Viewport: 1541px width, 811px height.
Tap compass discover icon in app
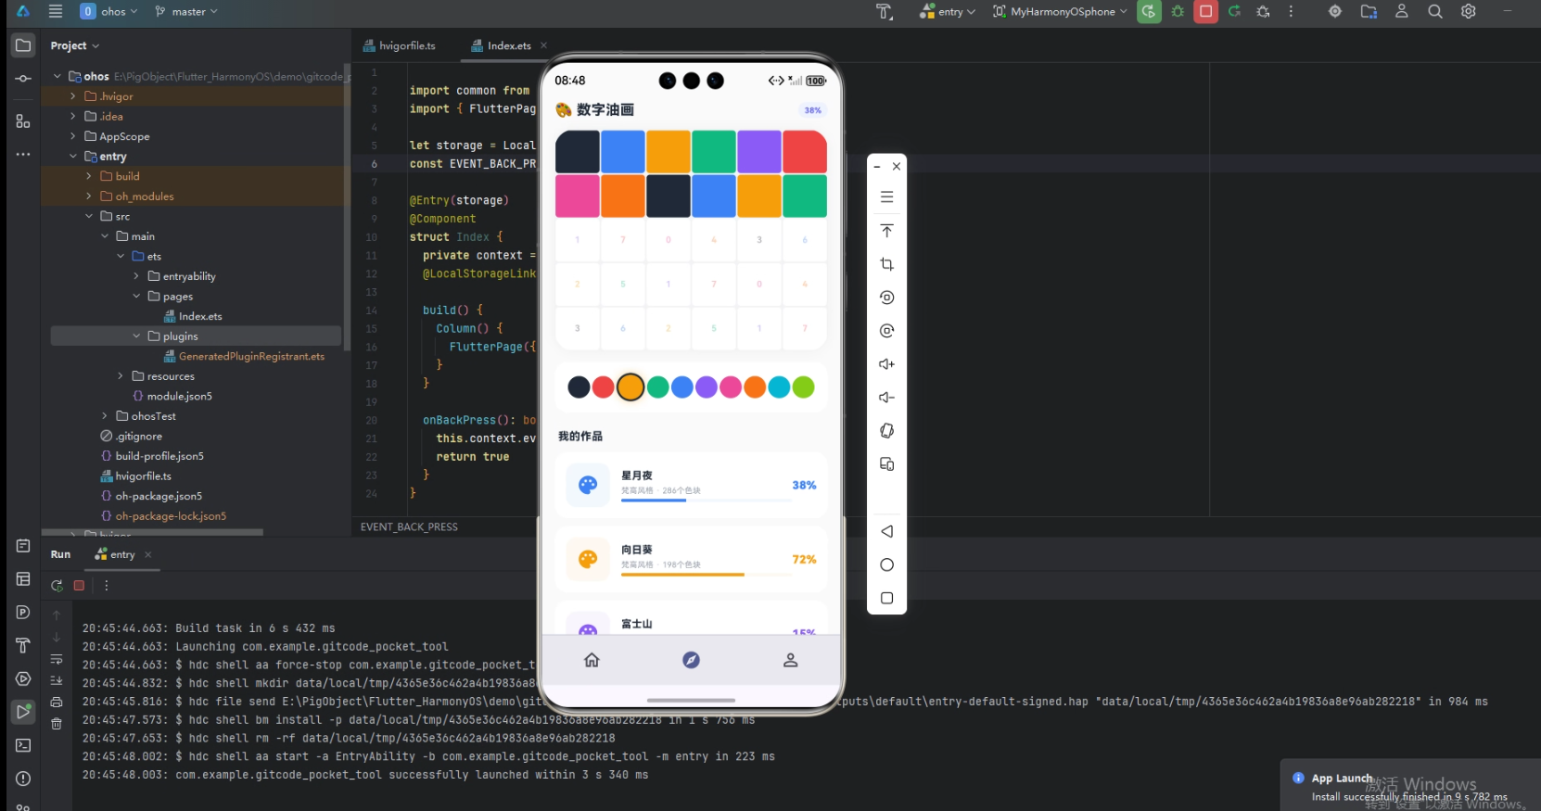pos(691,660)
